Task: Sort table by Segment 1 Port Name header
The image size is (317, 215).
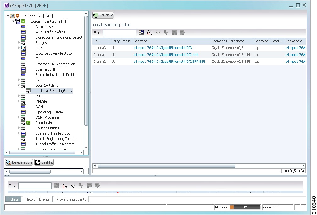Action: tap(231, 41)
